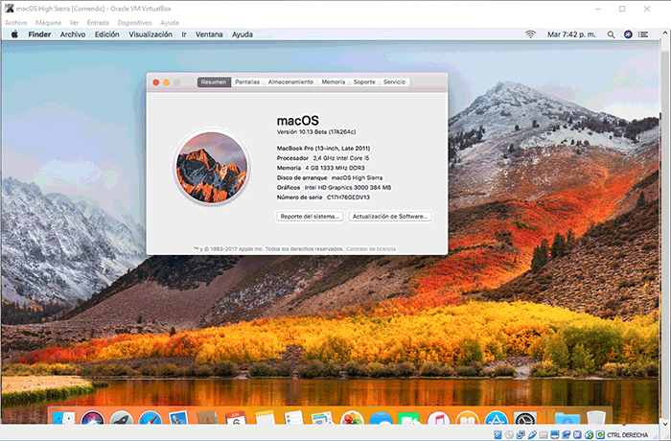Viewport: 671px width, 441px height.
Task: Open System Preferences gear in Dock
Action: pyautogui.click(x=525, y=418)
